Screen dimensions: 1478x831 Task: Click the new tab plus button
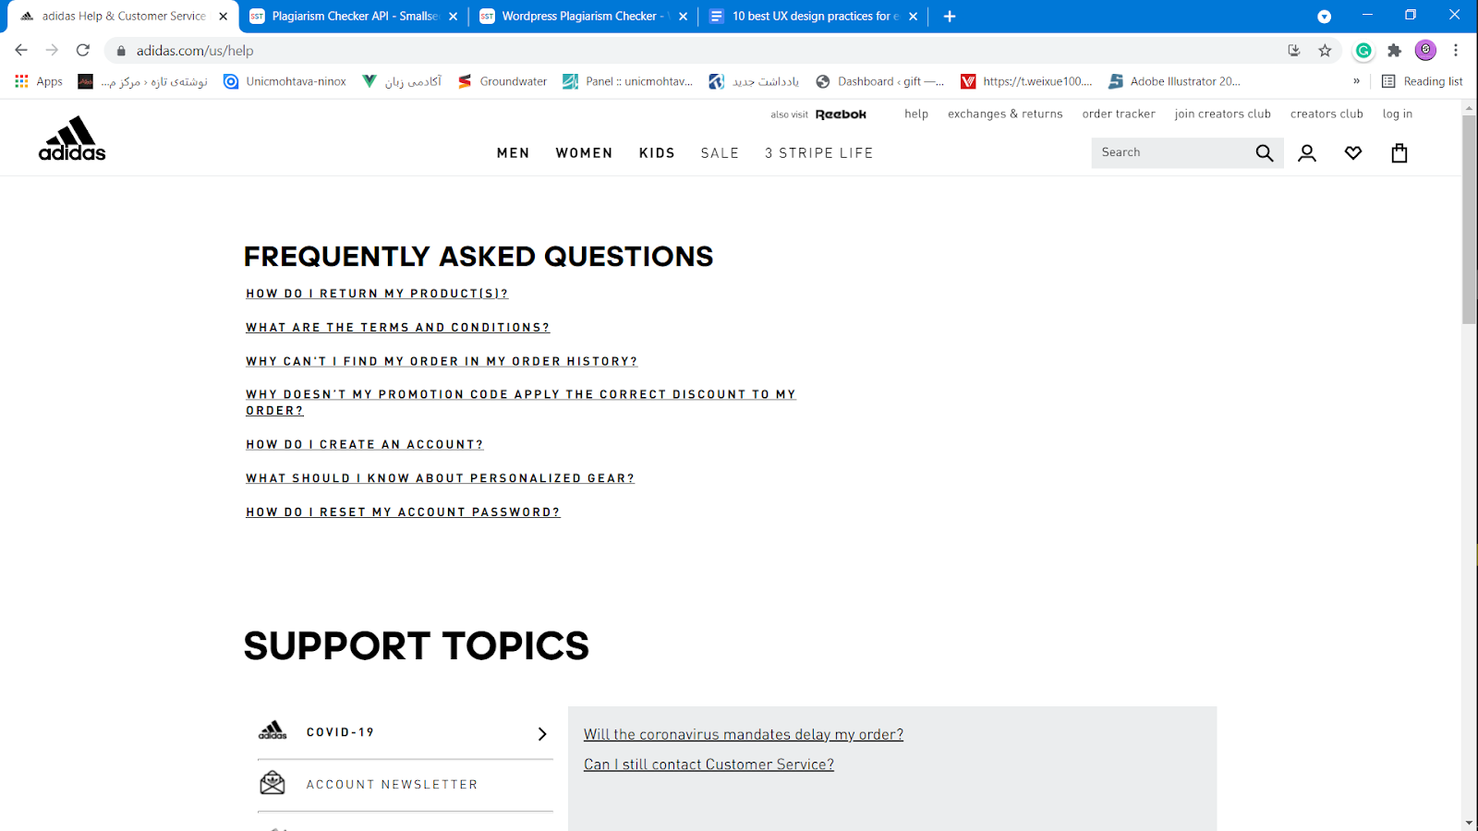(x=950, y=17)
